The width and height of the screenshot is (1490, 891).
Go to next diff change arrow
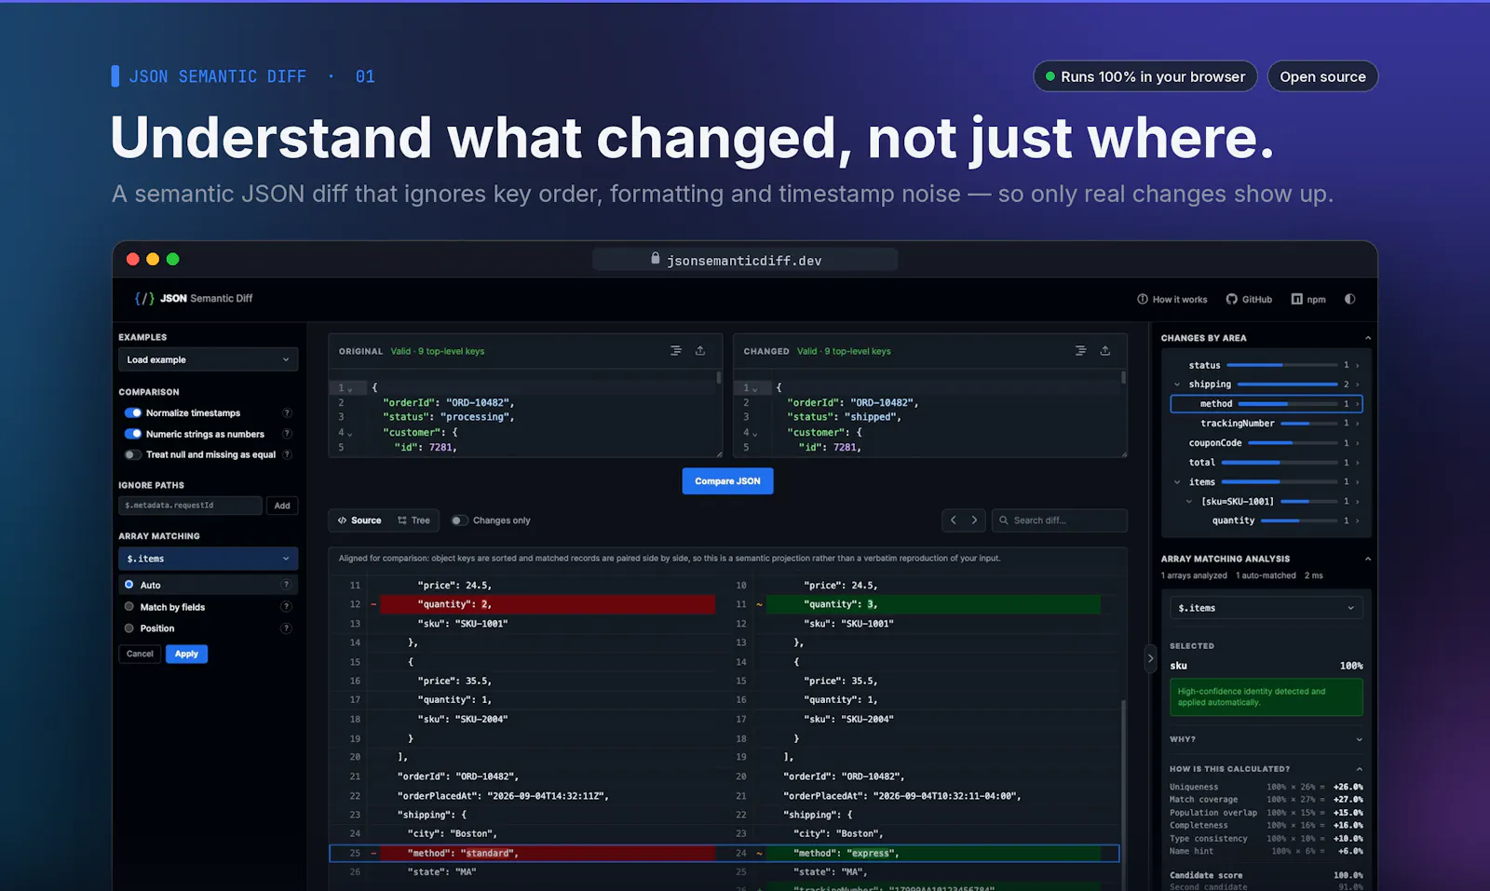pos(974,520)
